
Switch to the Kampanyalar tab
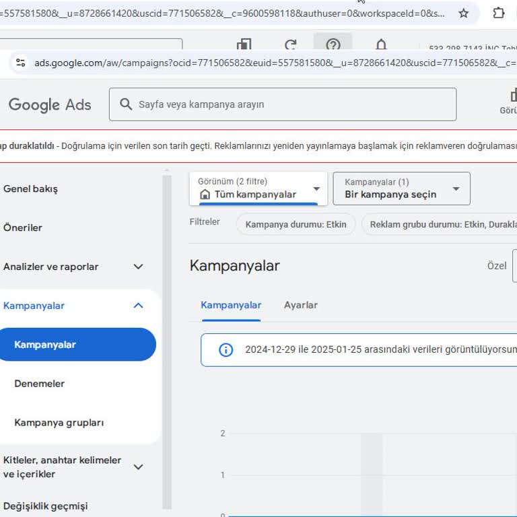tap(231, 305)
